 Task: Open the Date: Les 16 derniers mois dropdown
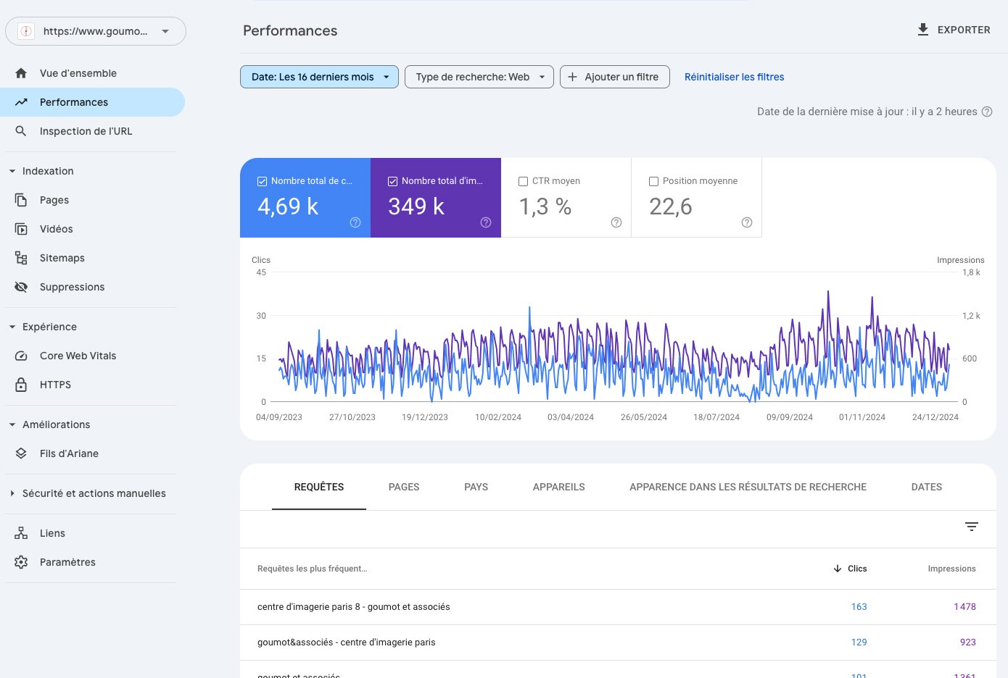point(319,77)
